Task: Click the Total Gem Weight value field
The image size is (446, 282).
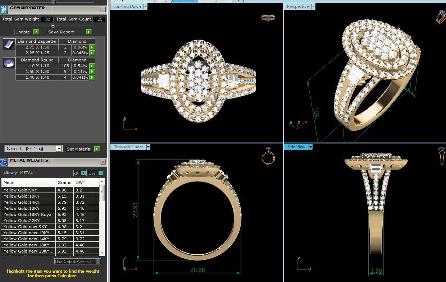Action: [47, 19]
